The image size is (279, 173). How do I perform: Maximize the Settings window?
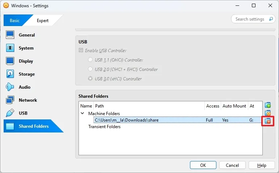[x=254, y=5]
